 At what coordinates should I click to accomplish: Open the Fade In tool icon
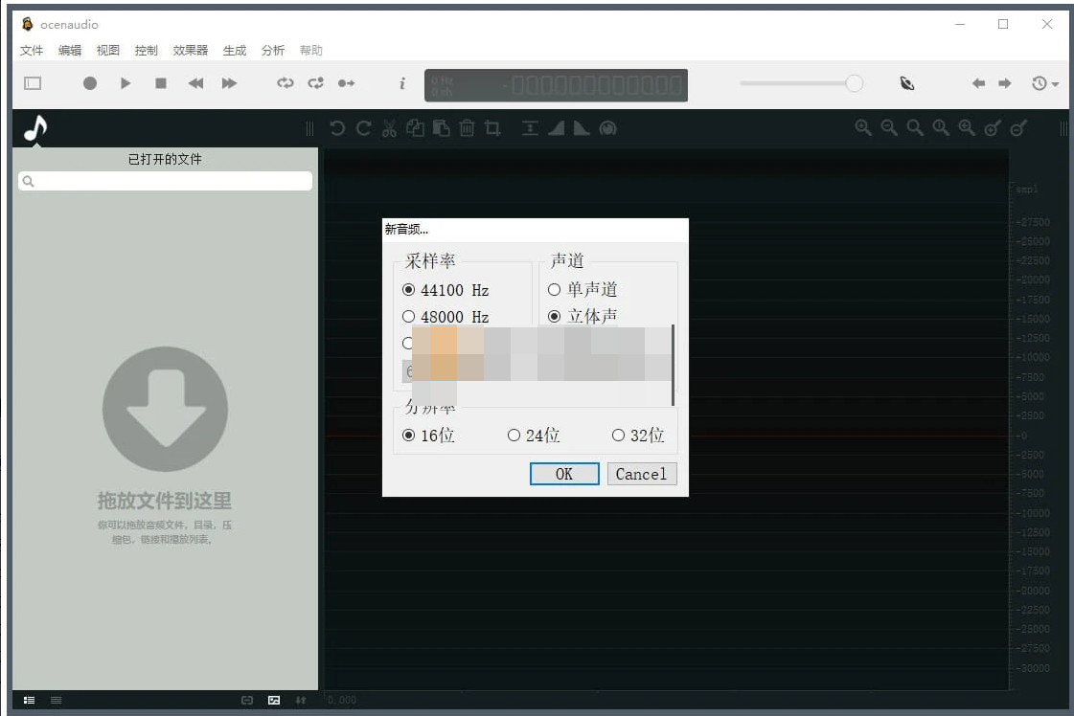pyautogui.click(x=556, y=127)
